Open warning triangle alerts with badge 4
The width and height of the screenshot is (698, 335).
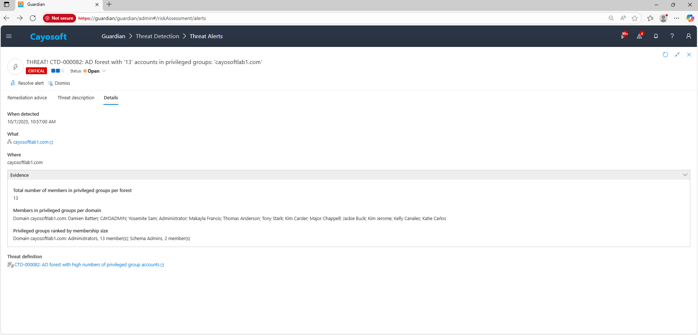[639, 36]
